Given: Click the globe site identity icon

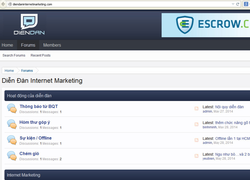Looking at the screenshot, I should click(x=10, y=4).
